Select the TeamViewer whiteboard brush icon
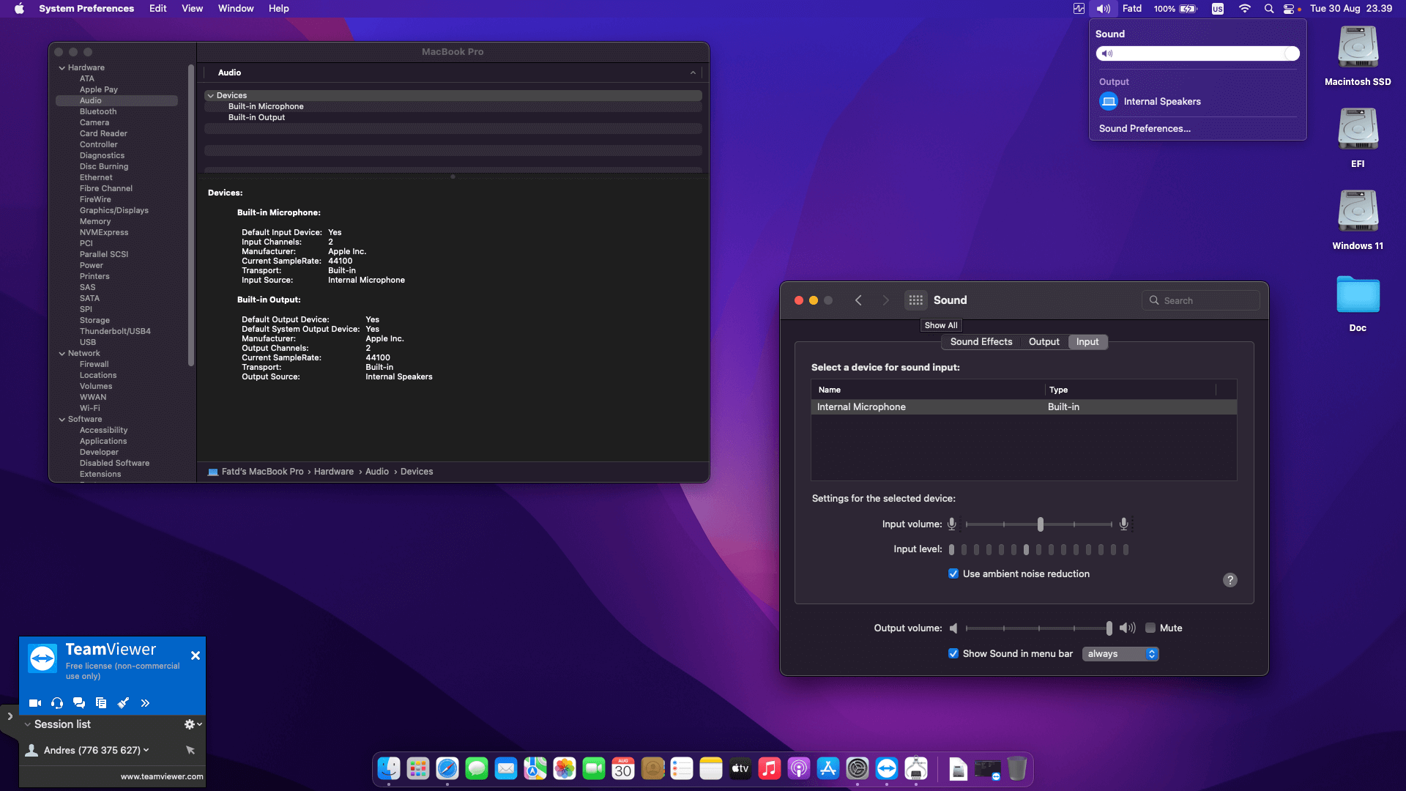The width and height of the screenshot is (1406, 791). point(123,703)
